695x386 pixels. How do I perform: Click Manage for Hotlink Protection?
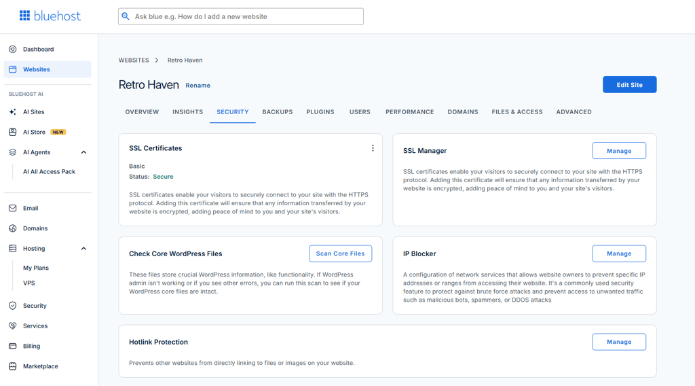click(619, 342)
